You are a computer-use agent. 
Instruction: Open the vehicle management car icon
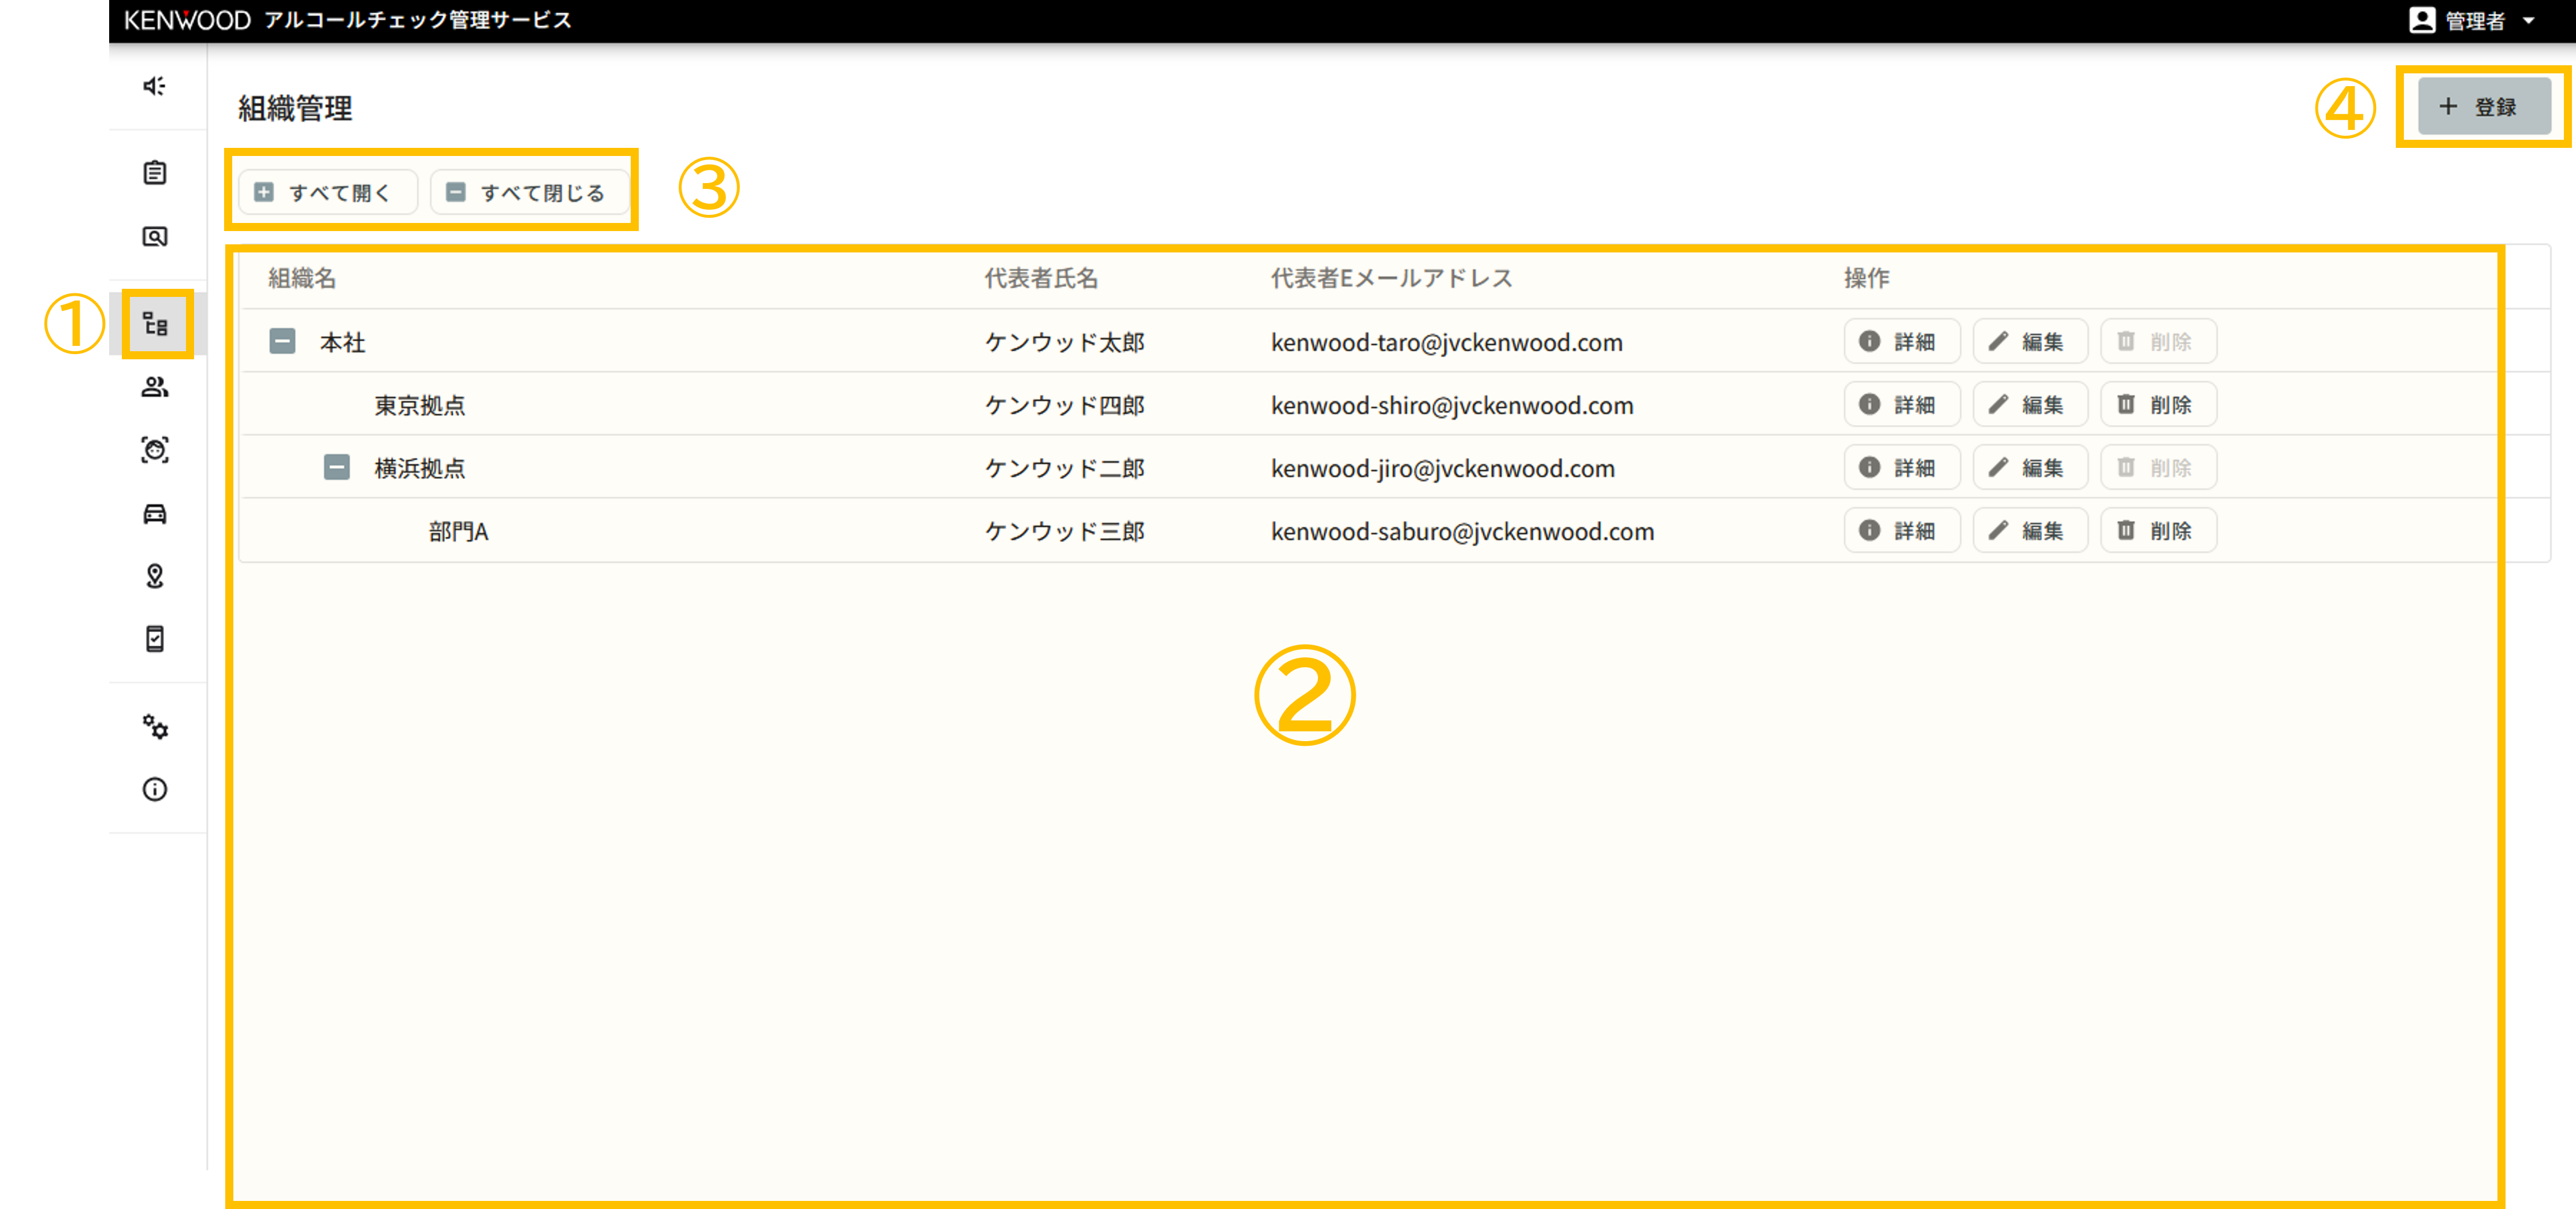154,514
